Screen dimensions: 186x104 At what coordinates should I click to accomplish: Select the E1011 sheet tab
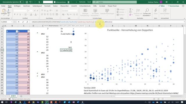(x=13, y=96)
